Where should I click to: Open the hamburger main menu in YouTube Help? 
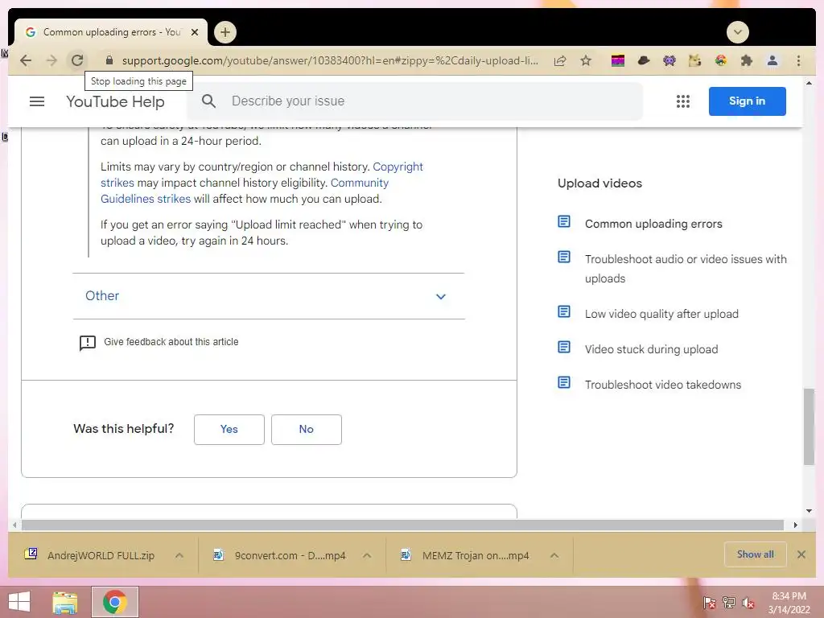coord(37,101)
